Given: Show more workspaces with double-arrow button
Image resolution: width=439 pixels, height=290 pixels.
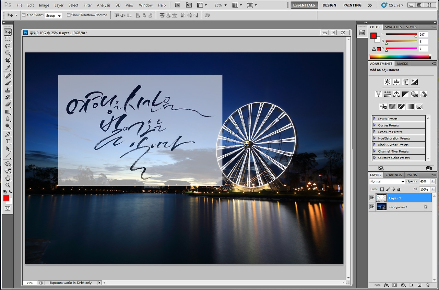Looking at the screenshot, I should pos(369,5).
